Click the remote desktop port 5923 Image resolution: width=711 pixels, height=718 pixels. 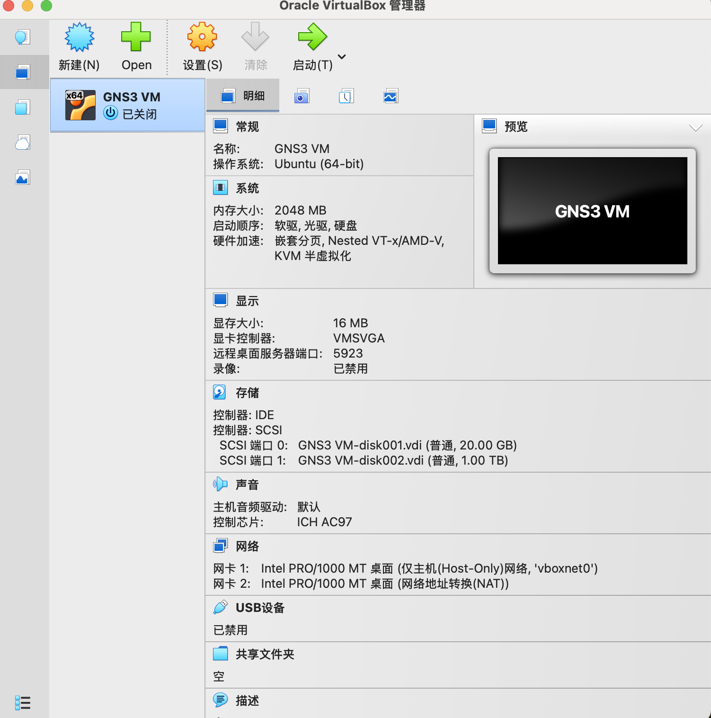point(348,353)
